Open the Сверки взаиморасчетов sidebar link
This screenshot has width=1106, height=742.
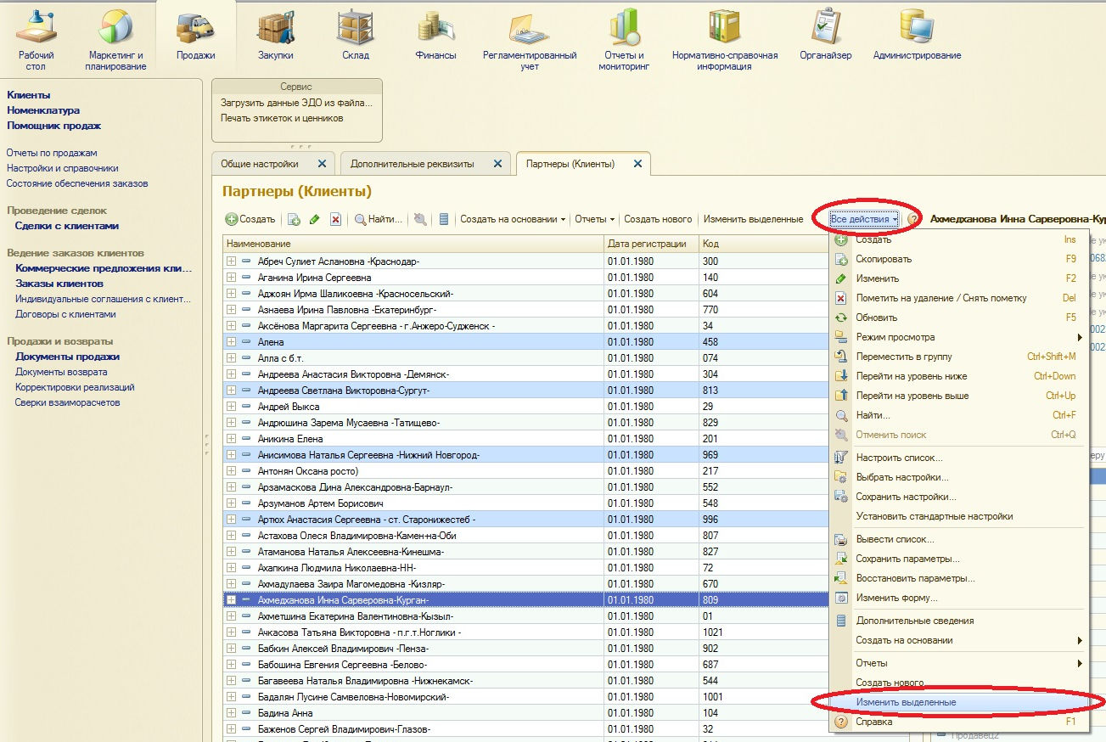(x=67, y=402)
